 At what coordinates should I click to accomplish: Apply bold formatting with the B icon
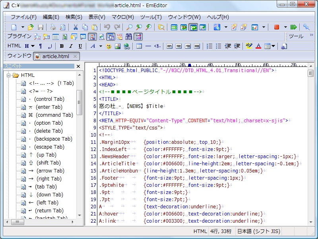pos(62,46)
